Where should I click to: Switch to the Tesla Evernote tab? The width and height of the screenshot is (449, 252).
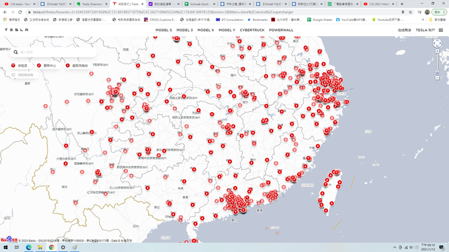tap(92, 4)
